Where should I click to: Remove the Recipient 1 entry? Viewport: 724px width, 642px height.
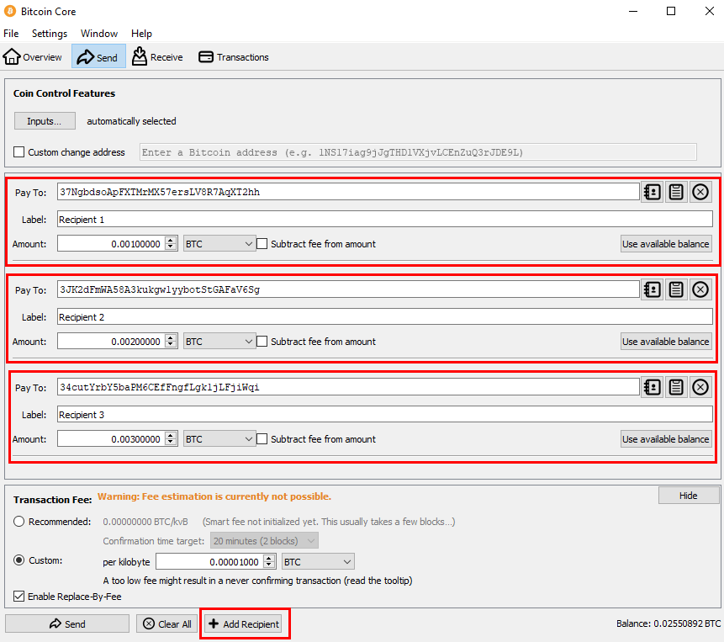[700, 192]
